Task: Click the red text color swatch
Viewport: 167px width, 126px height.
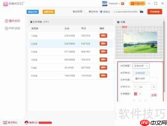Action: tap(135, 94)
